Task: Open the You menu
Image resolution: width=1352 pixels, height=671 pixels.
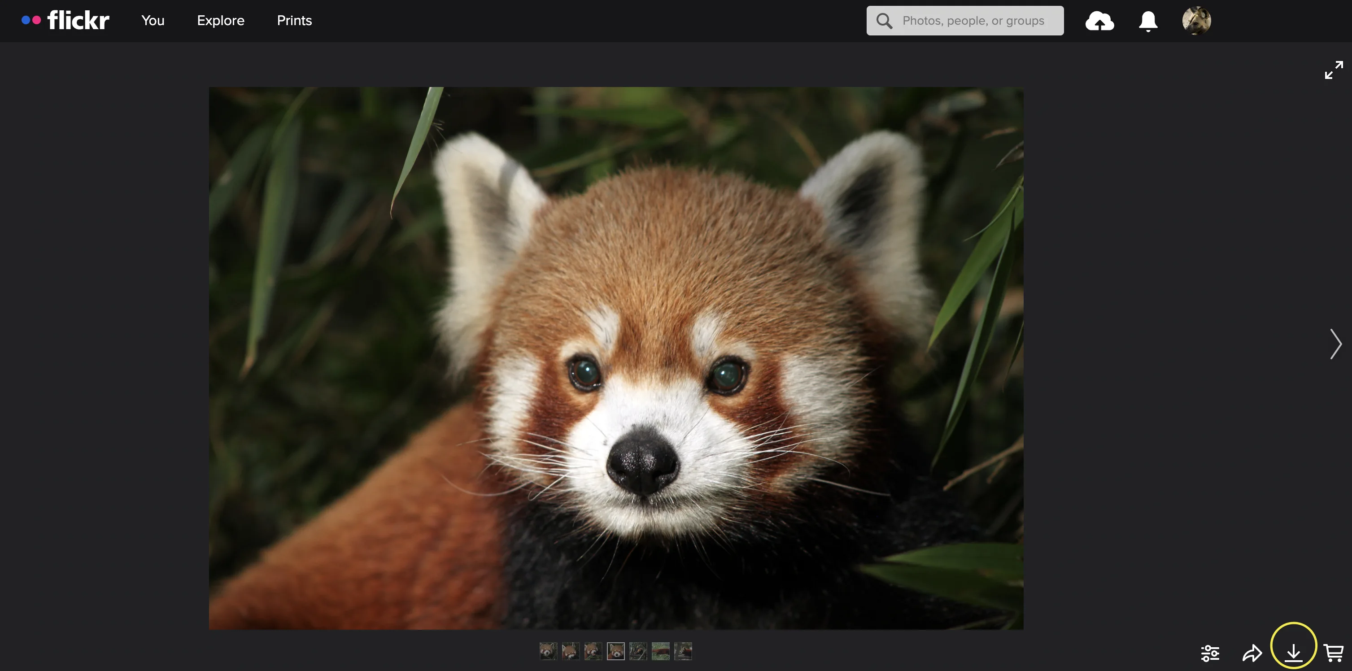Action: coord(153,21)
